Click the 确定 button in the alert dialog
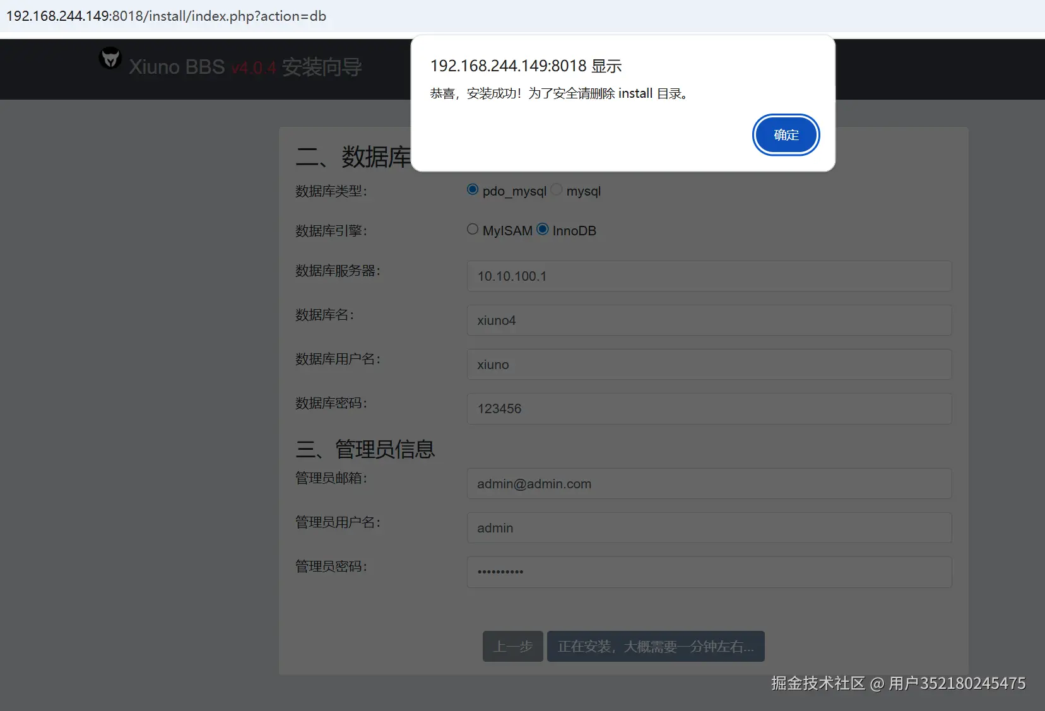Image resolution: width=1045 pixels, height=711 pixels. pyautogui.click(x=786, y=135)
